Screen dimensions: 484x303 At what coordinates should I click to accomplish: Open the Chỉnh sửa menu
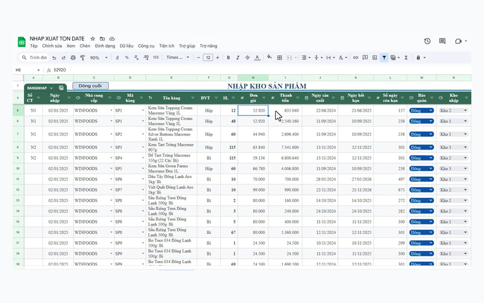52,46
